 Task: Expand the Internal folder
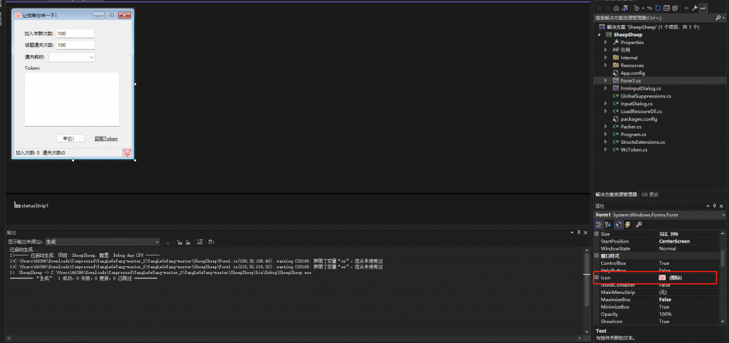coord(606,58)
